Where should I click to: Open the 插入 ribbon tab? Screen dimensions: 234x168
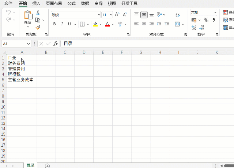pyautogui.click(x=37, y=3)
